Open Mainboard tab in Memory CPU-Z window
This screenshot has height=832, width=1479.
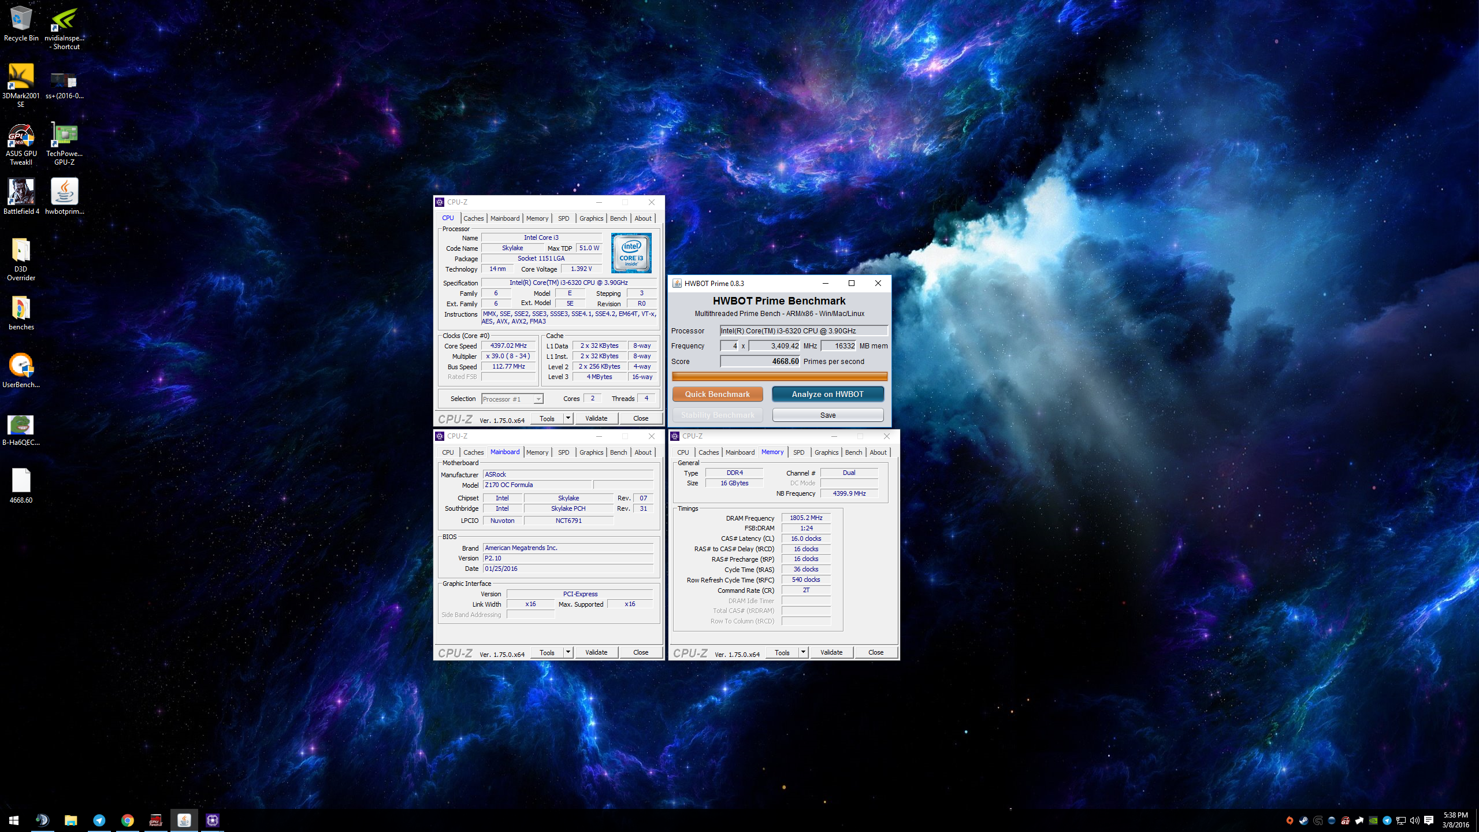[x=740, y=452]
